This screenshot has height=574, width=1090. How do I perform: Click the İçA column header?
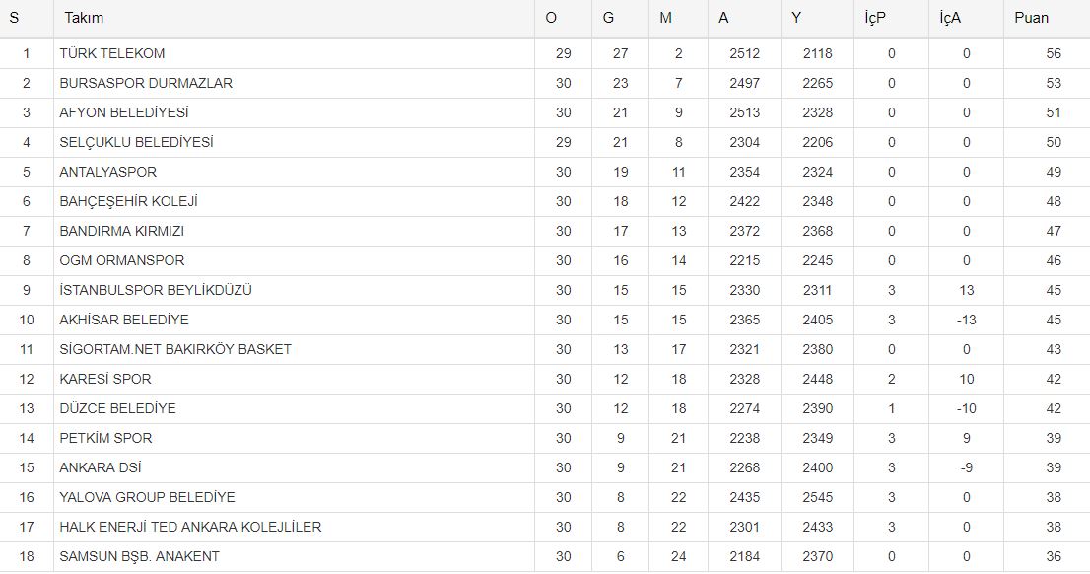(951, 18)
